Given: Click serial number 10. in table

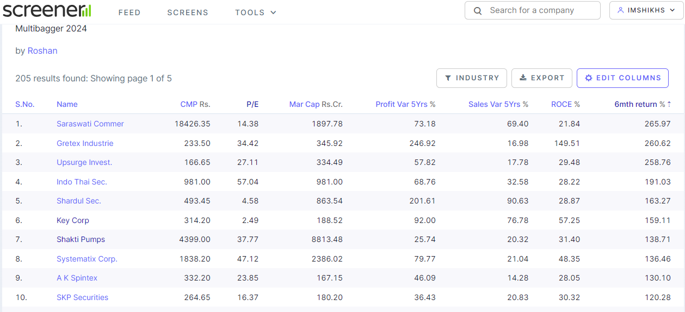Looking at the screenshot, I should point(21,297).
